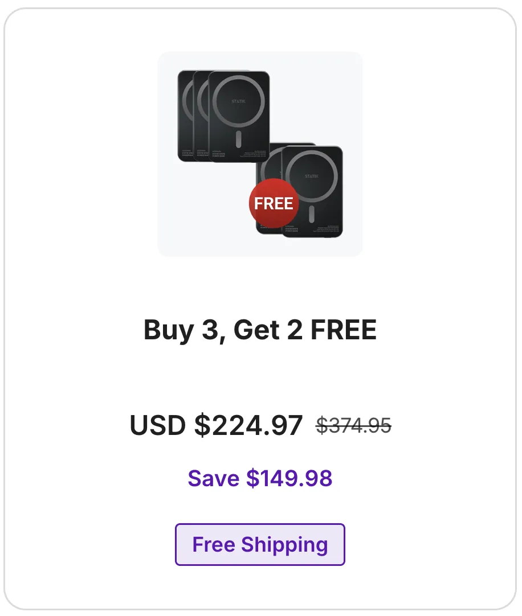Select the bundle offer card background

260,309
